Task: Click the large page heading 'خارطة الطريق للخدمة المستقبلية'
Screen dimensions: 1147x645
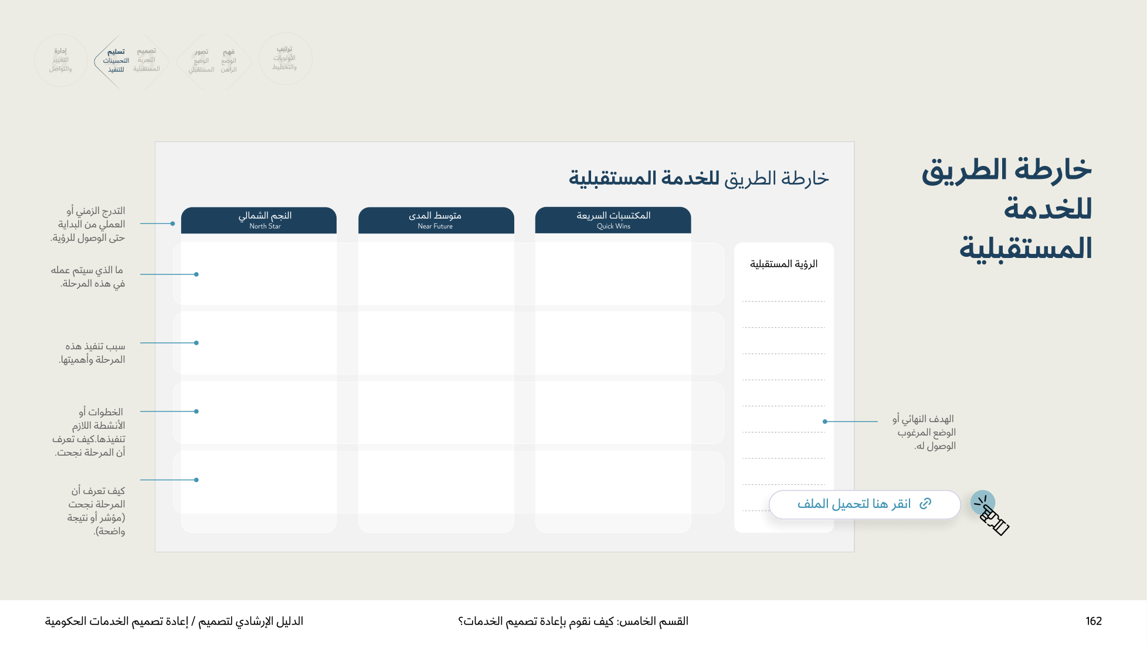Action: click(1007, 209)
